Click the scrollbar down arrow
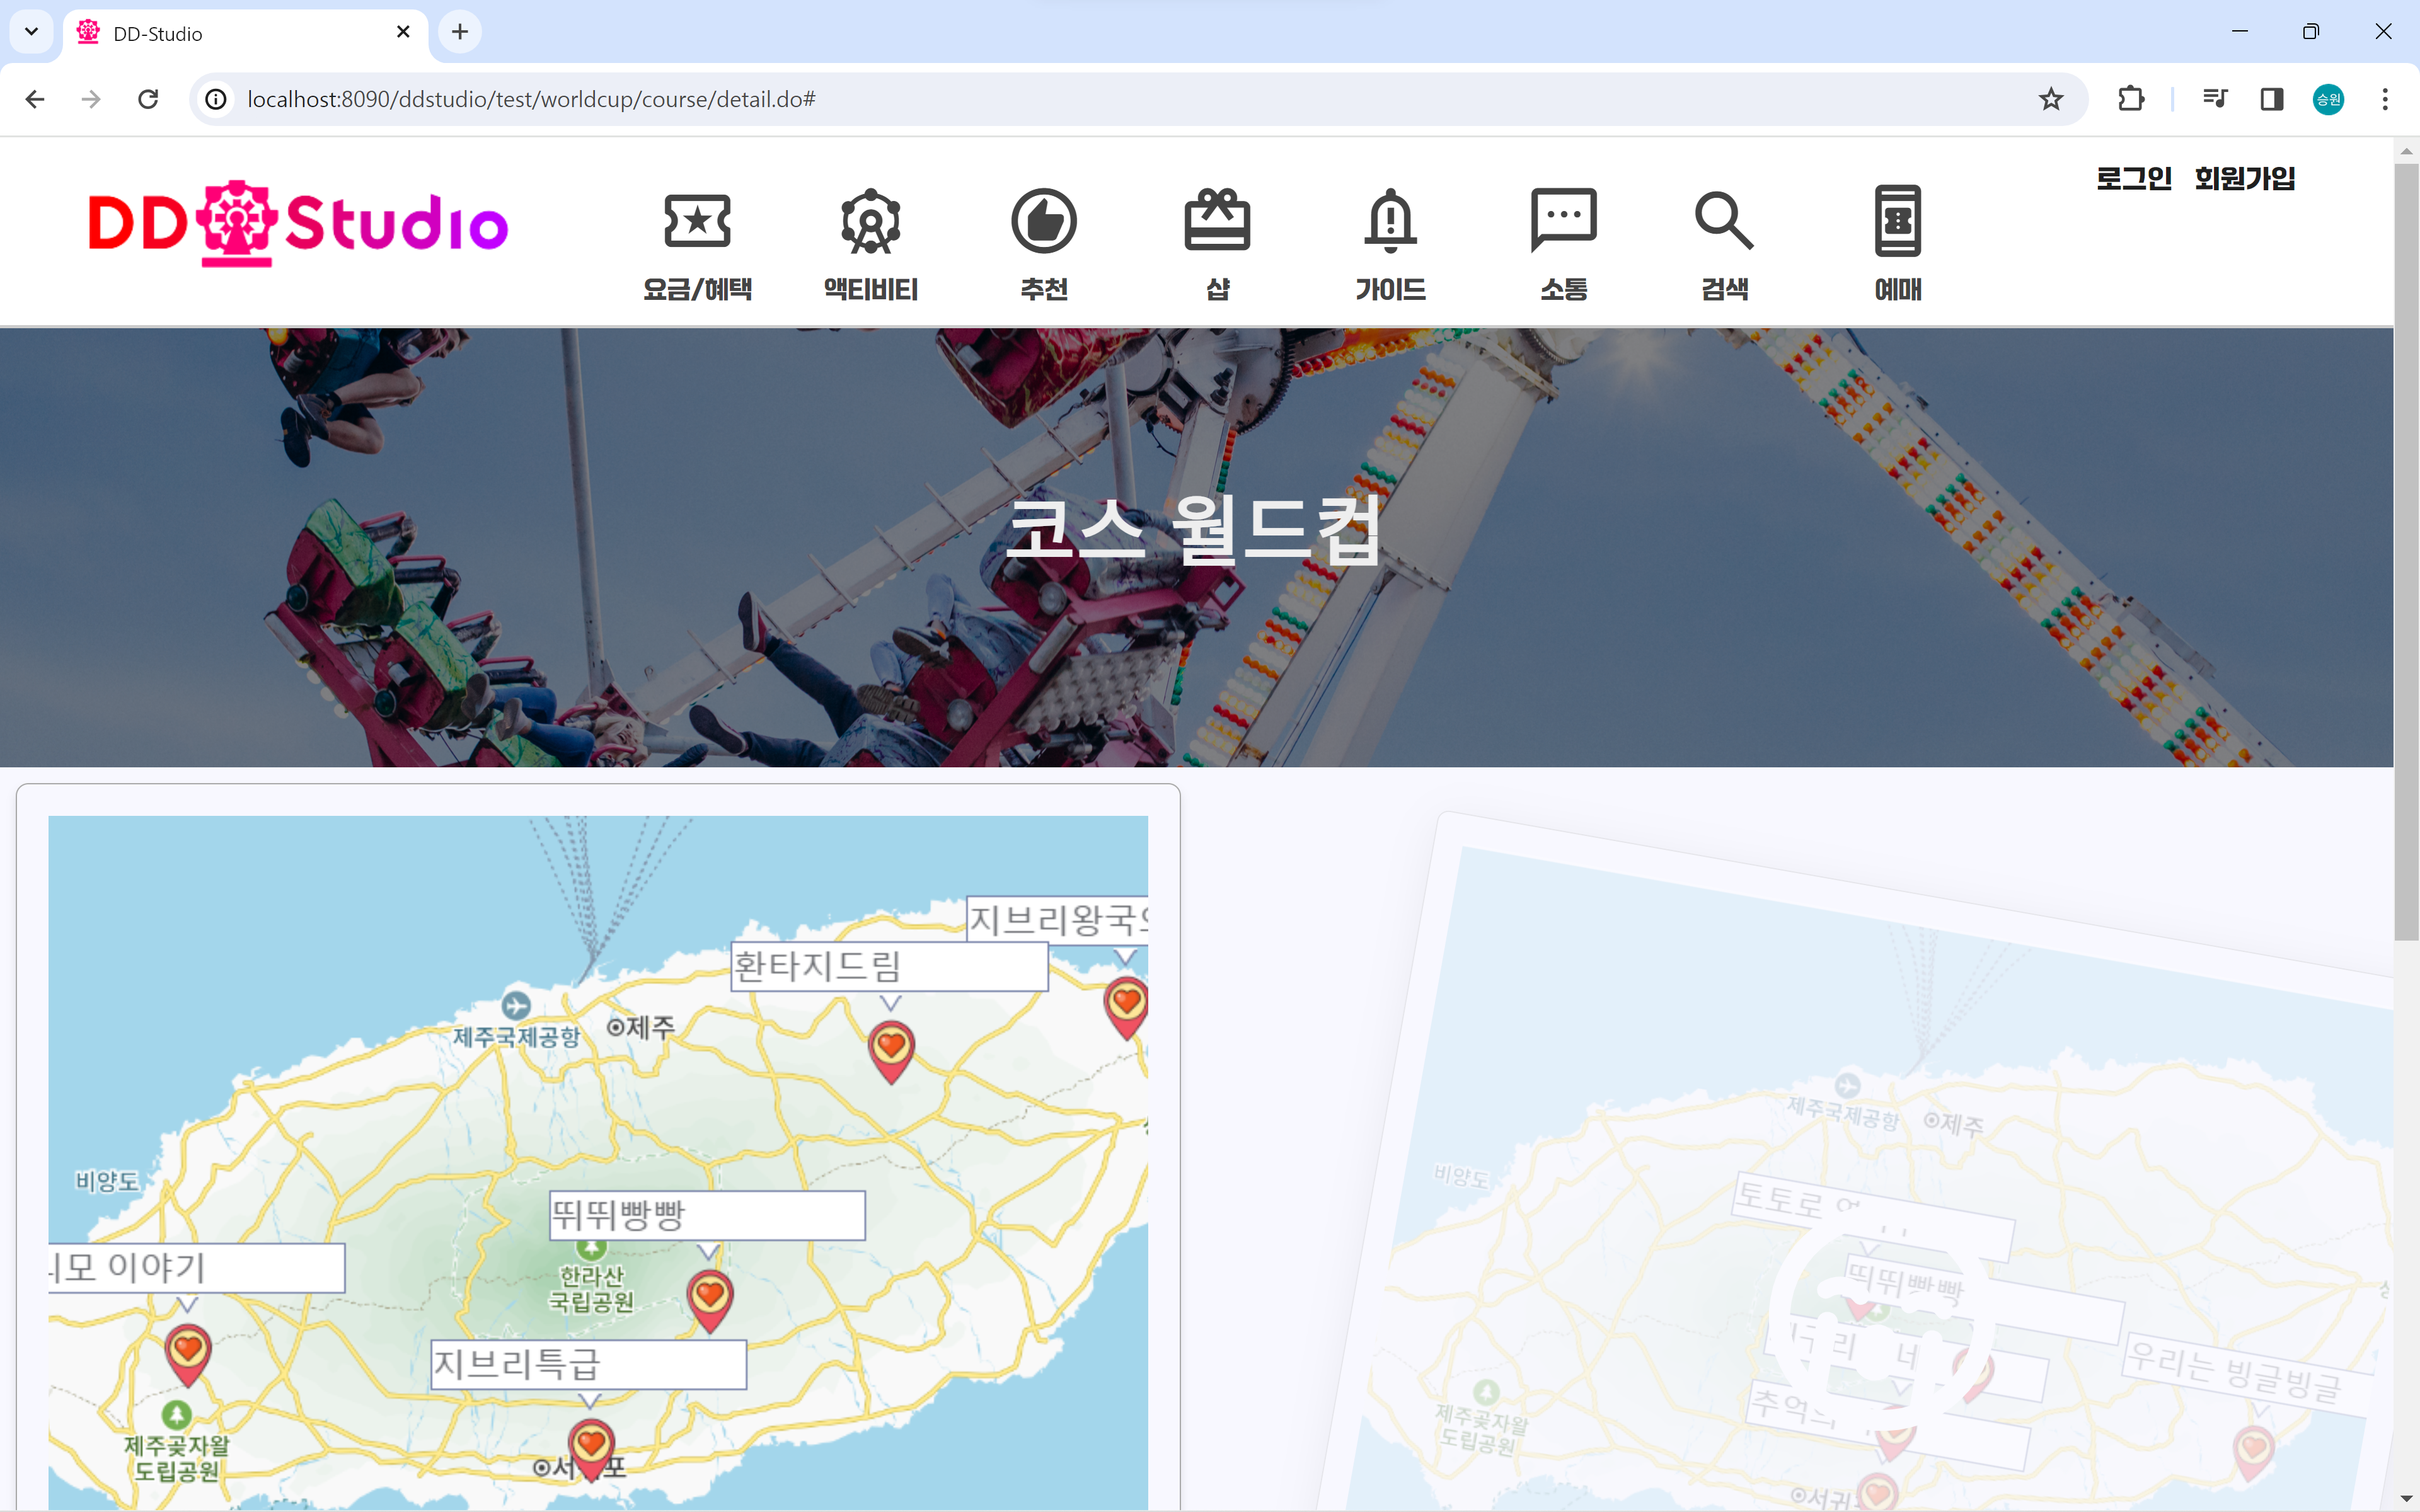Image resolution: width=2420 pixels, height=1512 pixels. (x=2406, y=1499)
